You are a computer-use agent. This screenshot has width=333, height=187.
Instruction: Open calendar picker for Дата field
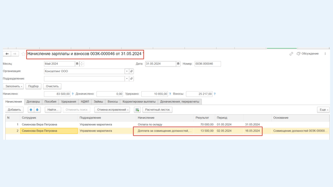[x=178, y=64]
